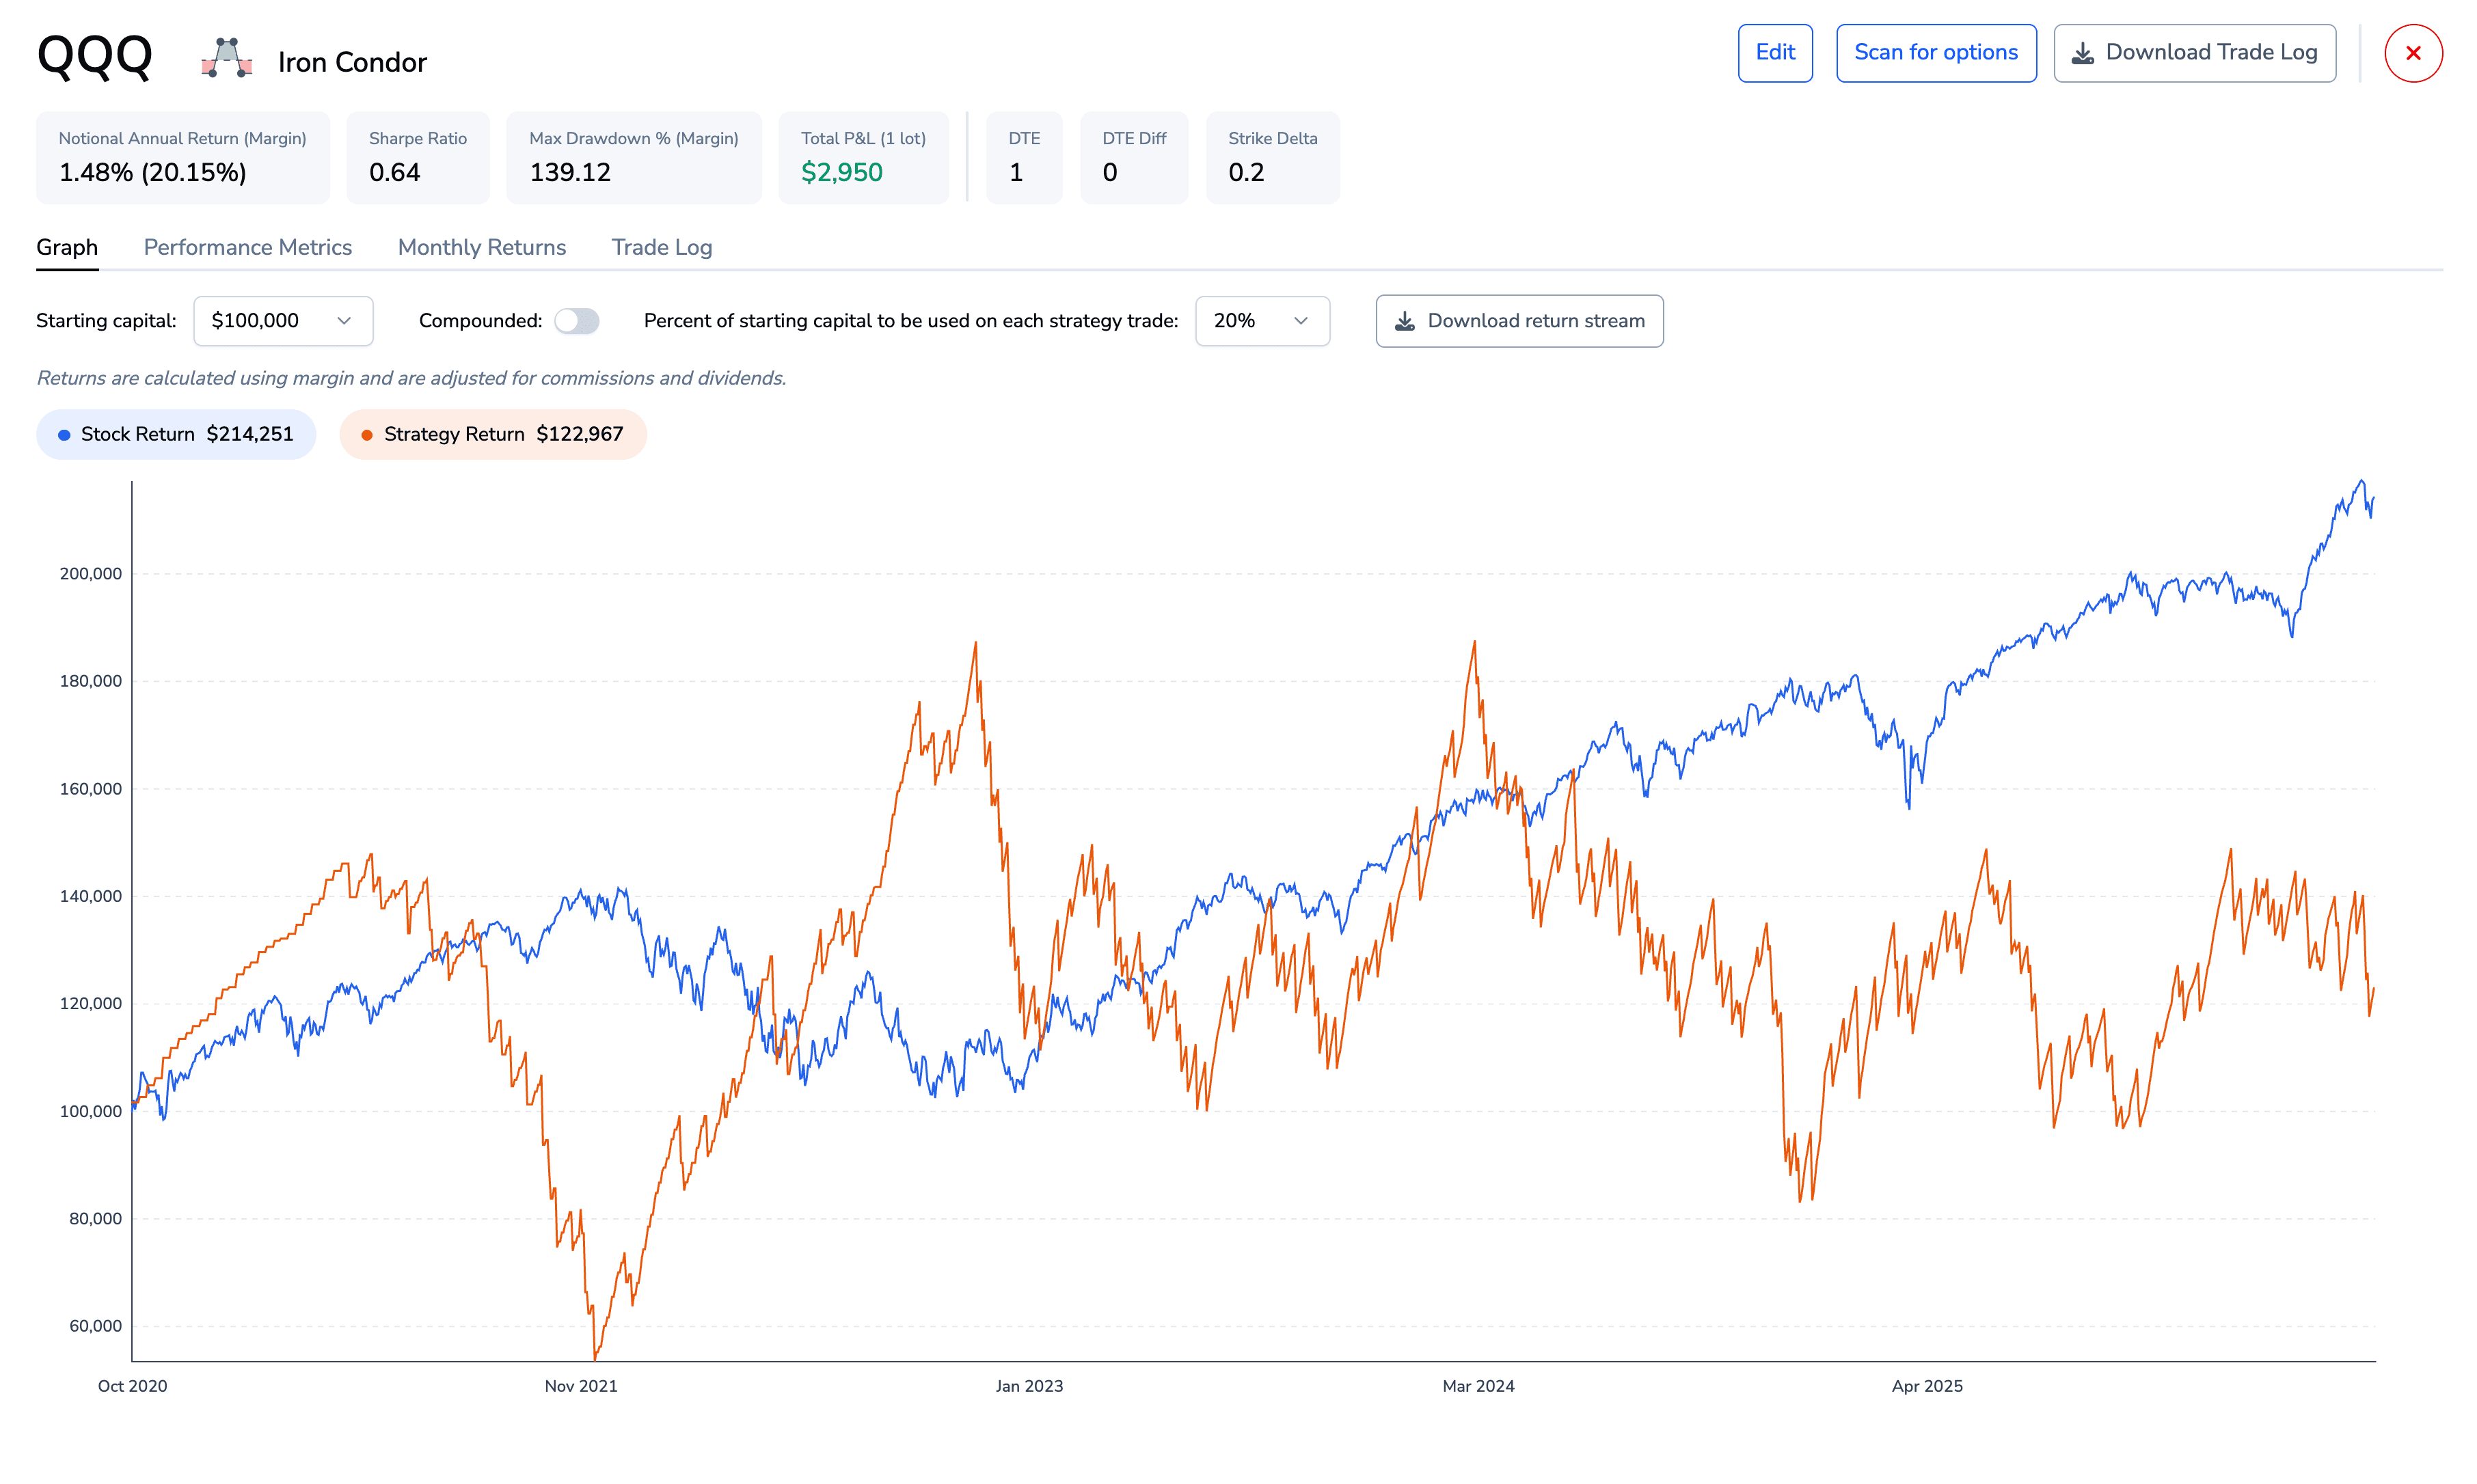The height and width of the screenshot is (1484, 2477).
Task: Click the 200,000 y-axis label
Action: click(90, 574)
